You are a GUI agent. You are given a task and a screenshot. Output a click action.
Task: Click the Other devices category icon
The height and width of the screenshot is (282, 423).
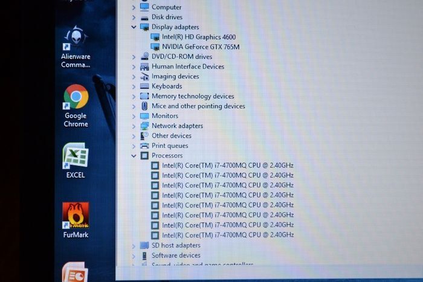[144, 136]
